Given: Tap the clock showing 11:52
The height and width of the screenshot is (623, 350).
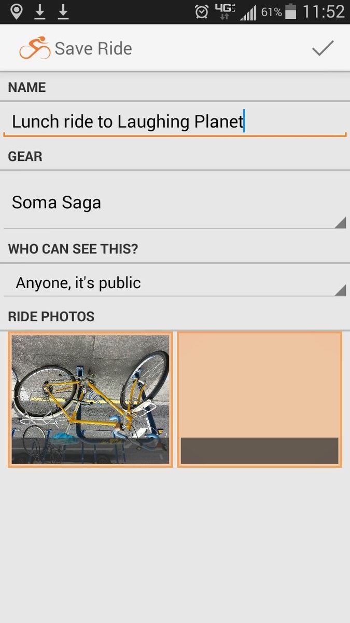Looking at the screenshot, I should [x=324, y=11].
